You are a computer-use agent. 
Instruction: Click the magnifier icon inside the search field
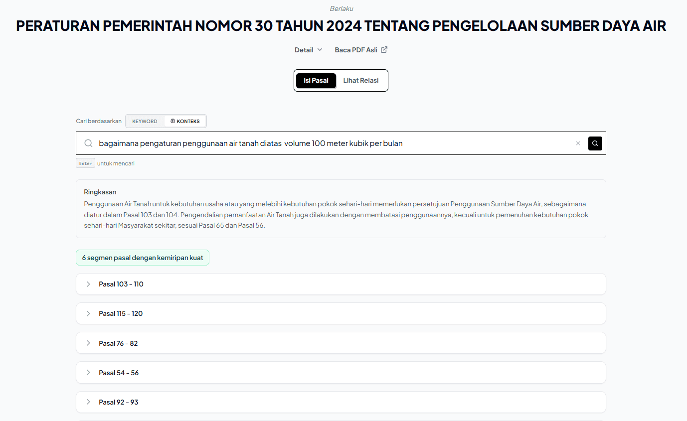88,143
